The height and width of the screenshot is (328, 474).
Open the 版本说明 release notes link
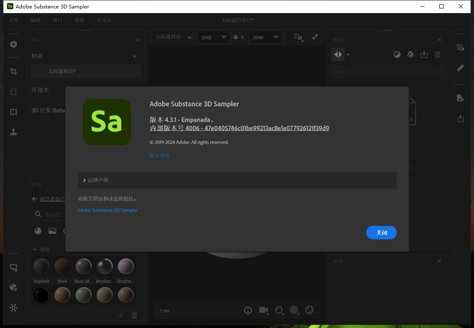(x=159, y=155)
